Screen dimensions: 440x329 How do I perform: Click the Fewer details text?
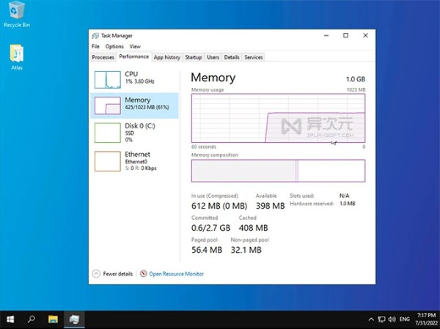pos(118,274)
